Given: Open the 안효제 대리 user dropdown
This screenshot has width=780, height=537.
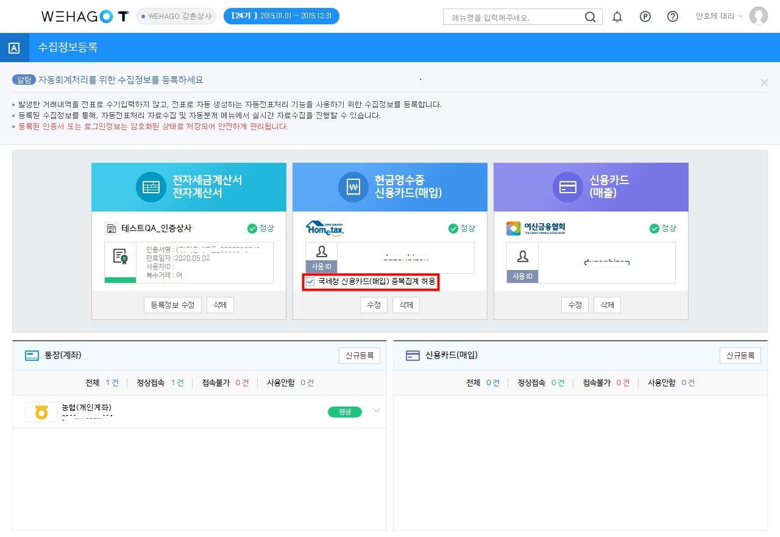Looking at the screenshot, I should pyautogui.click(x=719, y=16).
